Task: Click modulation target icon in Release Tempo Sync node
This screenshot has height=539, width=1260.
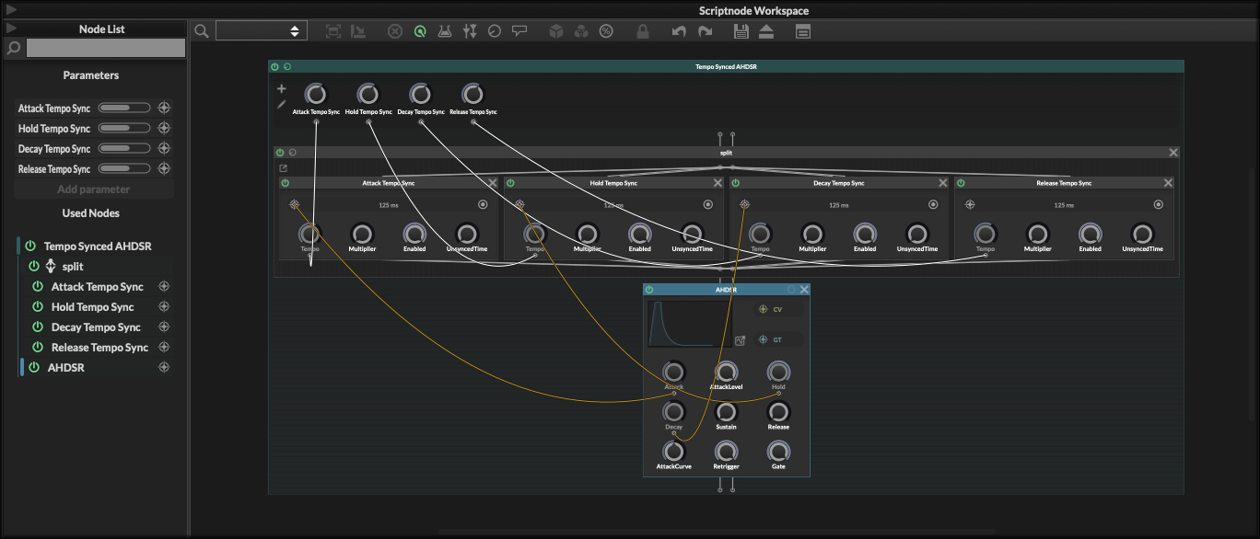Action: click(x=970, y=204)
